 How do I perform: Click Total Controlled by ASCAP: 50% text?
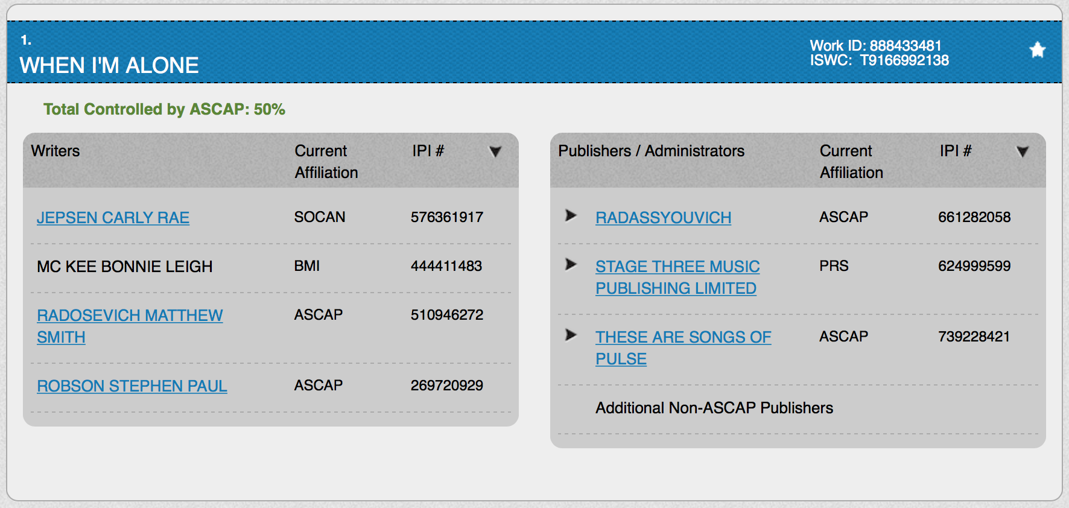point(164,109)
